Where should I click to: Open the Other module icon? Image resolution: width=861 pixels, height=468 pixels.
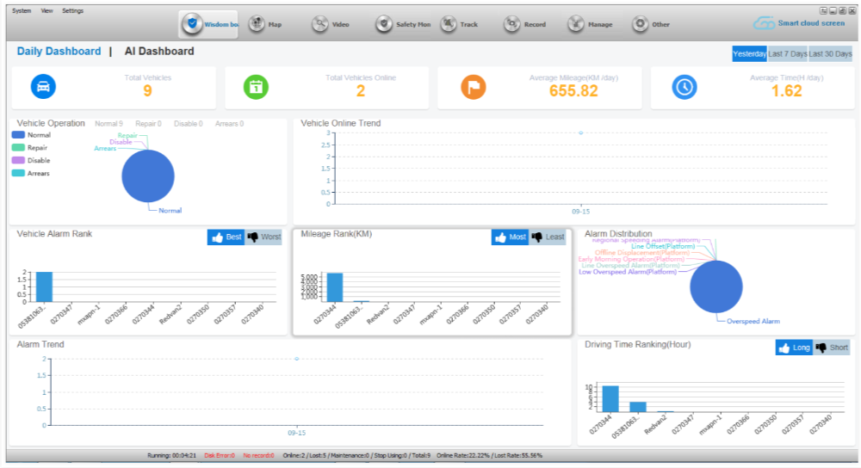pos(640,24)
